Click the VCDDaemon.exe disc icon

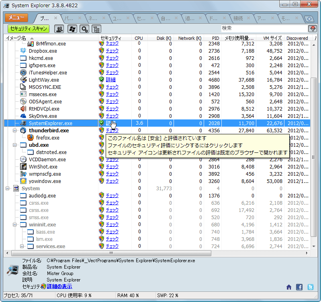pos(23,159)
